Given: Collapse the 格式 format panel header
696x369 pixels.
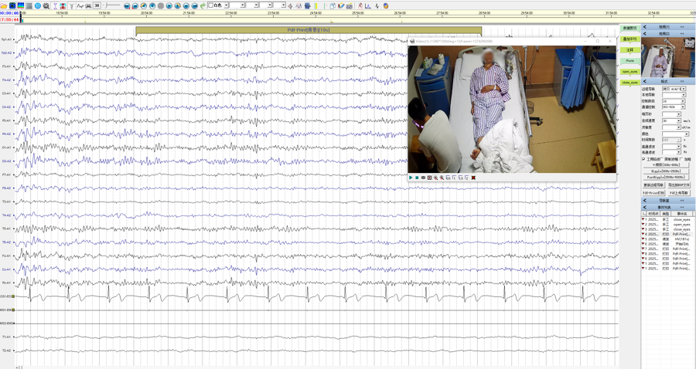Looking at the screenshot, I should coord(645,81).
